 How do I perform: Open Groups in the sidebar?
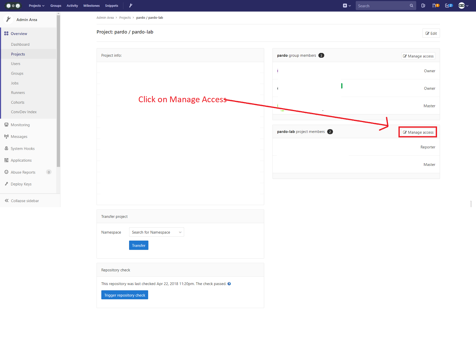coord(17,73)
